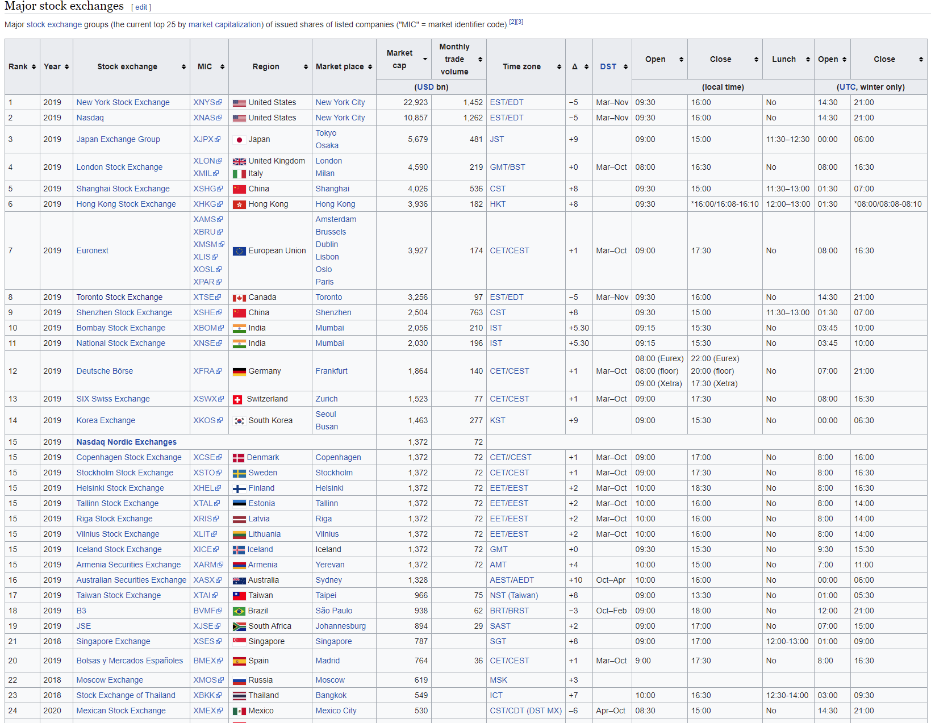Sort table by the Rank column arrows
Viewport: 931px width, 723px height.
34,66
